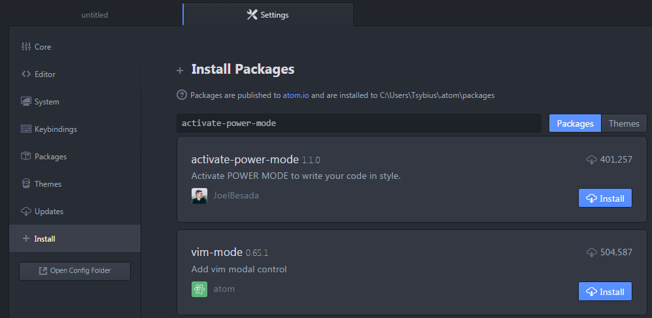Select Install section in sidebar
Viewport: 652px width, 318px height.
pos(75,239)
